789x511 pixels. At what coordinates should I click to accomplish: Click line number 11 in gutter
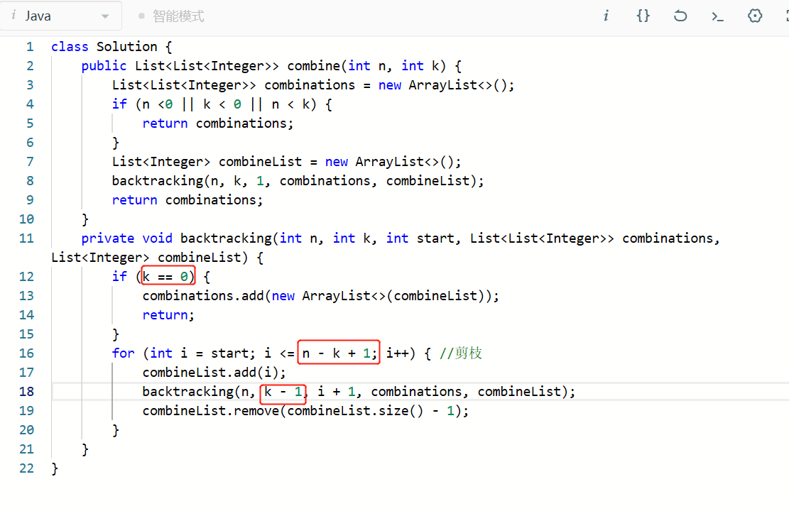27,238
